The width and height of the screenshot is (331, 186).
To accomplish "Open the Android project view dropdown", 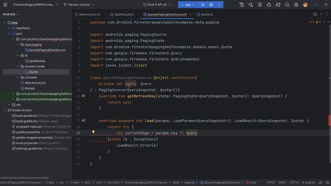I will click(10, 14).
